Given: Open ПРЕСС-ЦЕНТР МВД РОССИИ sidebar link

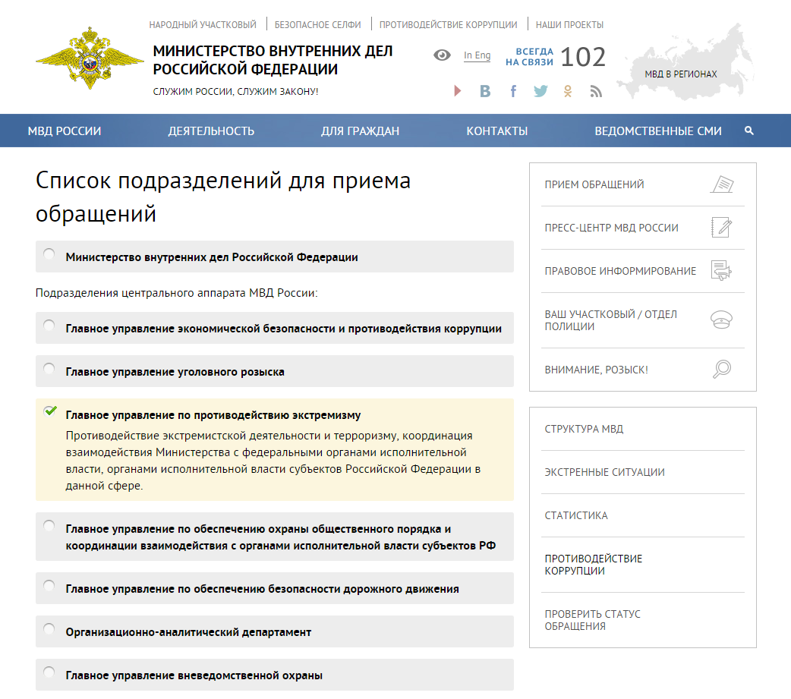Looking at the screenshot, I should click(x=611, y=228).
